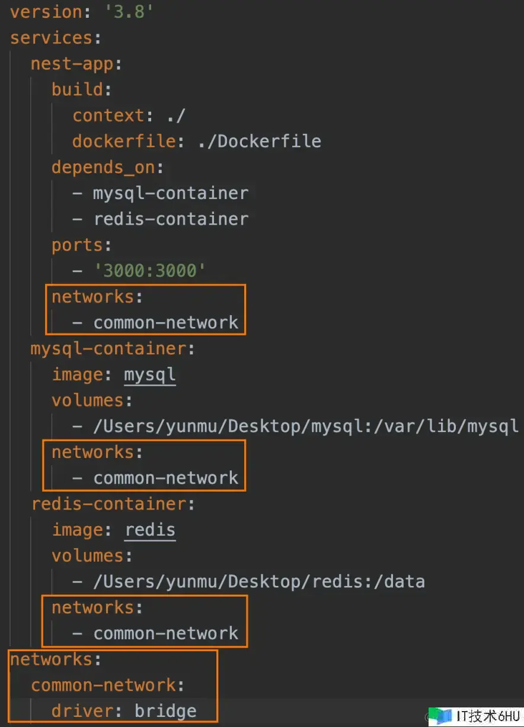Select the ports key
This screenshot has width=524, height=727.
click(77, 245)
